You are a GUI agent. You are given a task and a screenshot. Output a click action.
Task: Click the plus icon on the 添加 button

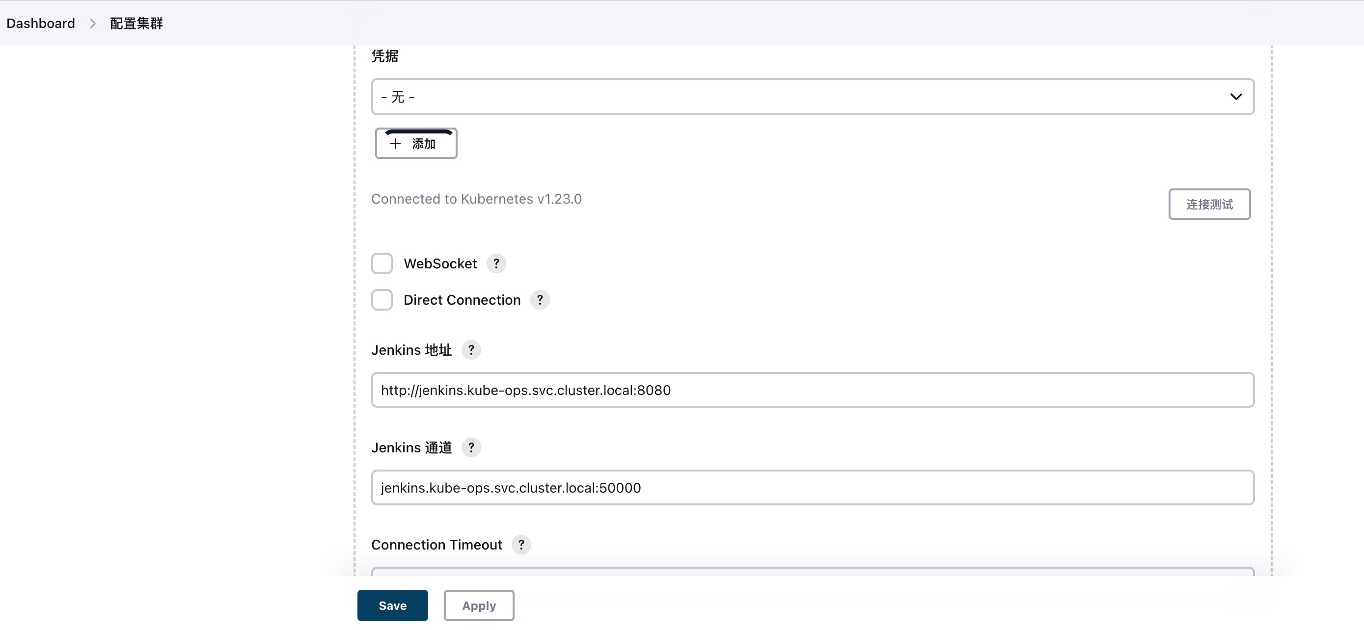[x=395, y=143]
